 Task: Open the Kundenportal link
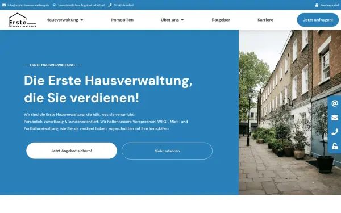[330, 5]
